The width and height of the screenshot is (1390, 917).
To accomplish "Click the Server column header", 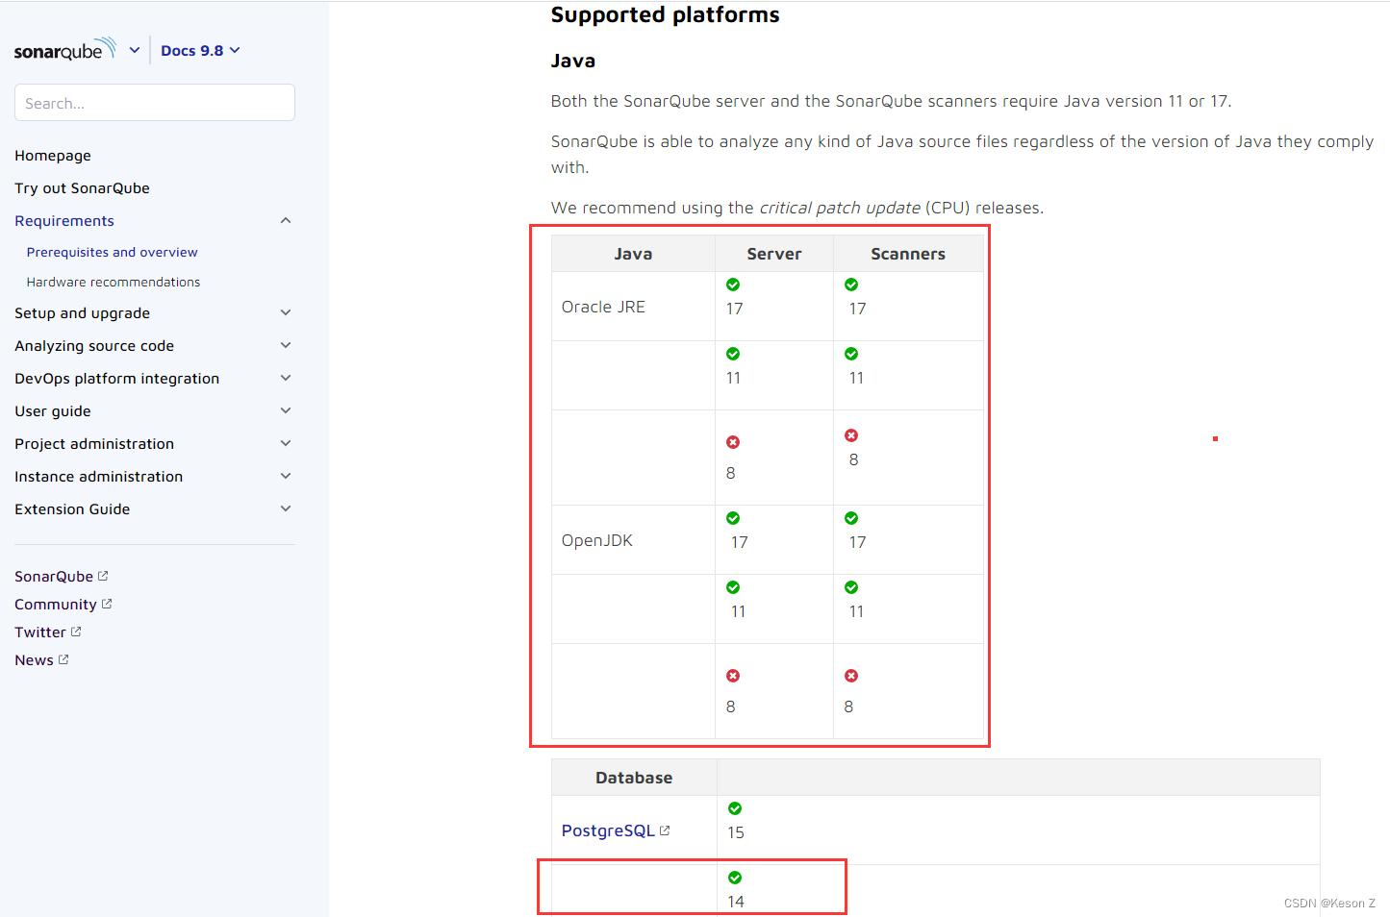I will point(774,254).
